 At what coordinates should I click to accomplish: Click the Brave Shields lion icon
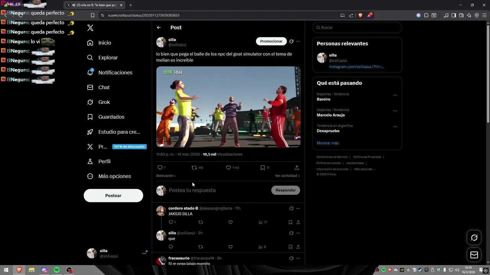pyautogui.click(x=360, y=15)
